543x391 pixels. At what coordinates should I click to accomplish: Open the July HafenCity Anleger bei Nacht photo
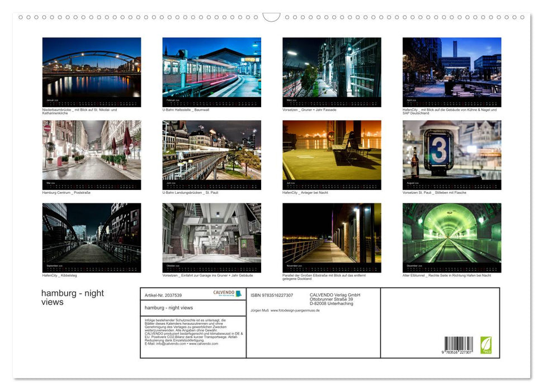pyautogui.click(x=332, y=155)
